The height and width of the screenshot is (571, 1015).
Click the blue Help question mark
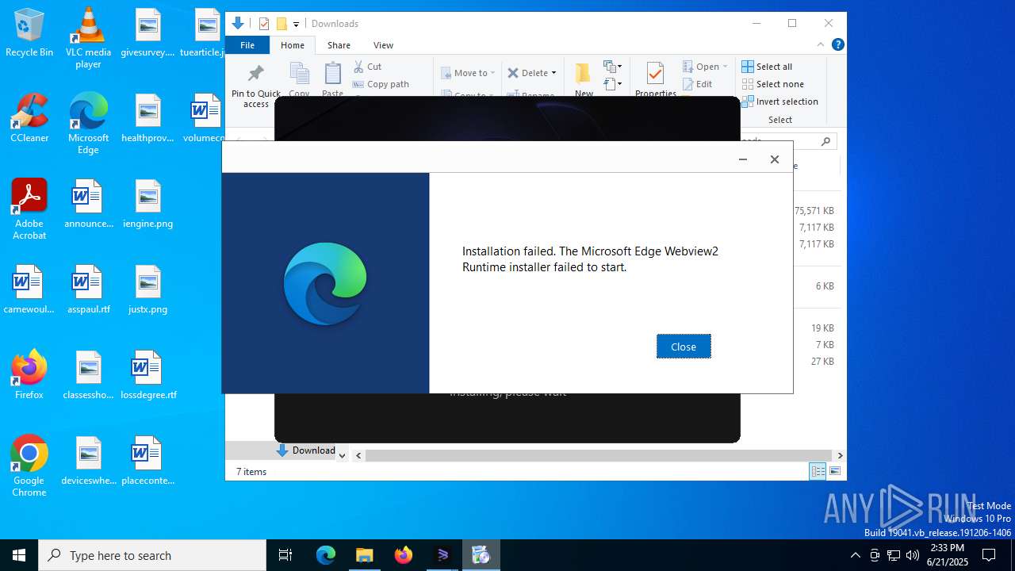tap(837, 45)
